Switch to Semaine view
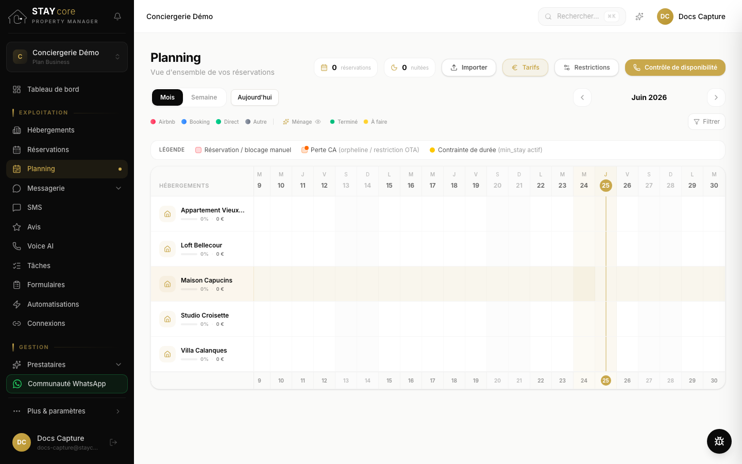Viewport: 742px width, 464px height. pos(204,97)
